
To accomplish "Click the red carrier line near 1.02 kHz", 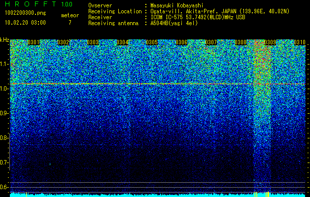I will [158, 84].
